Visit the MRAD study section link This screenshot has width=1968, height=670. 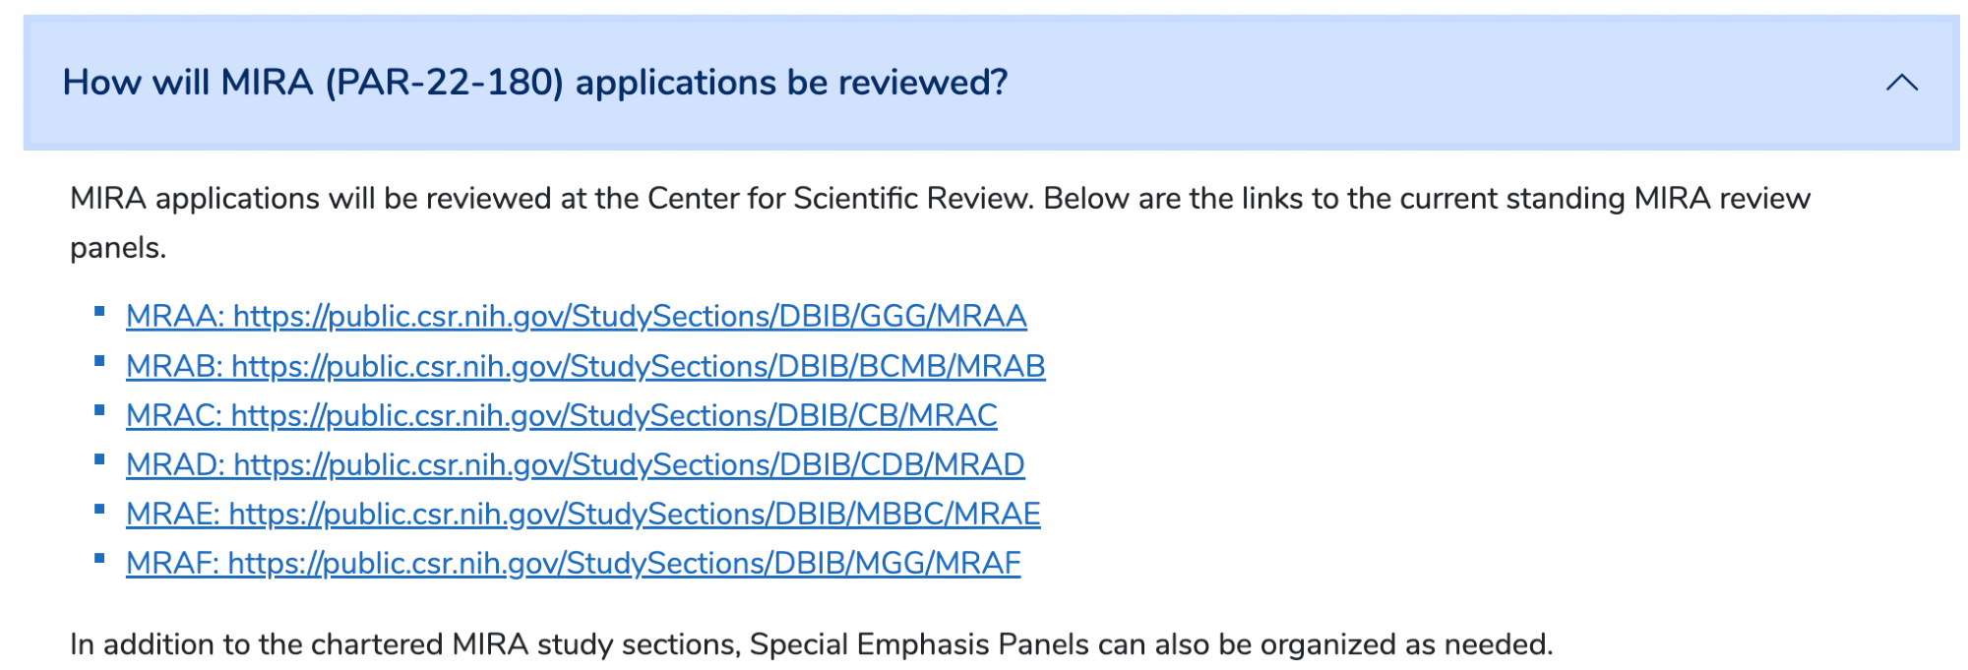575,464
